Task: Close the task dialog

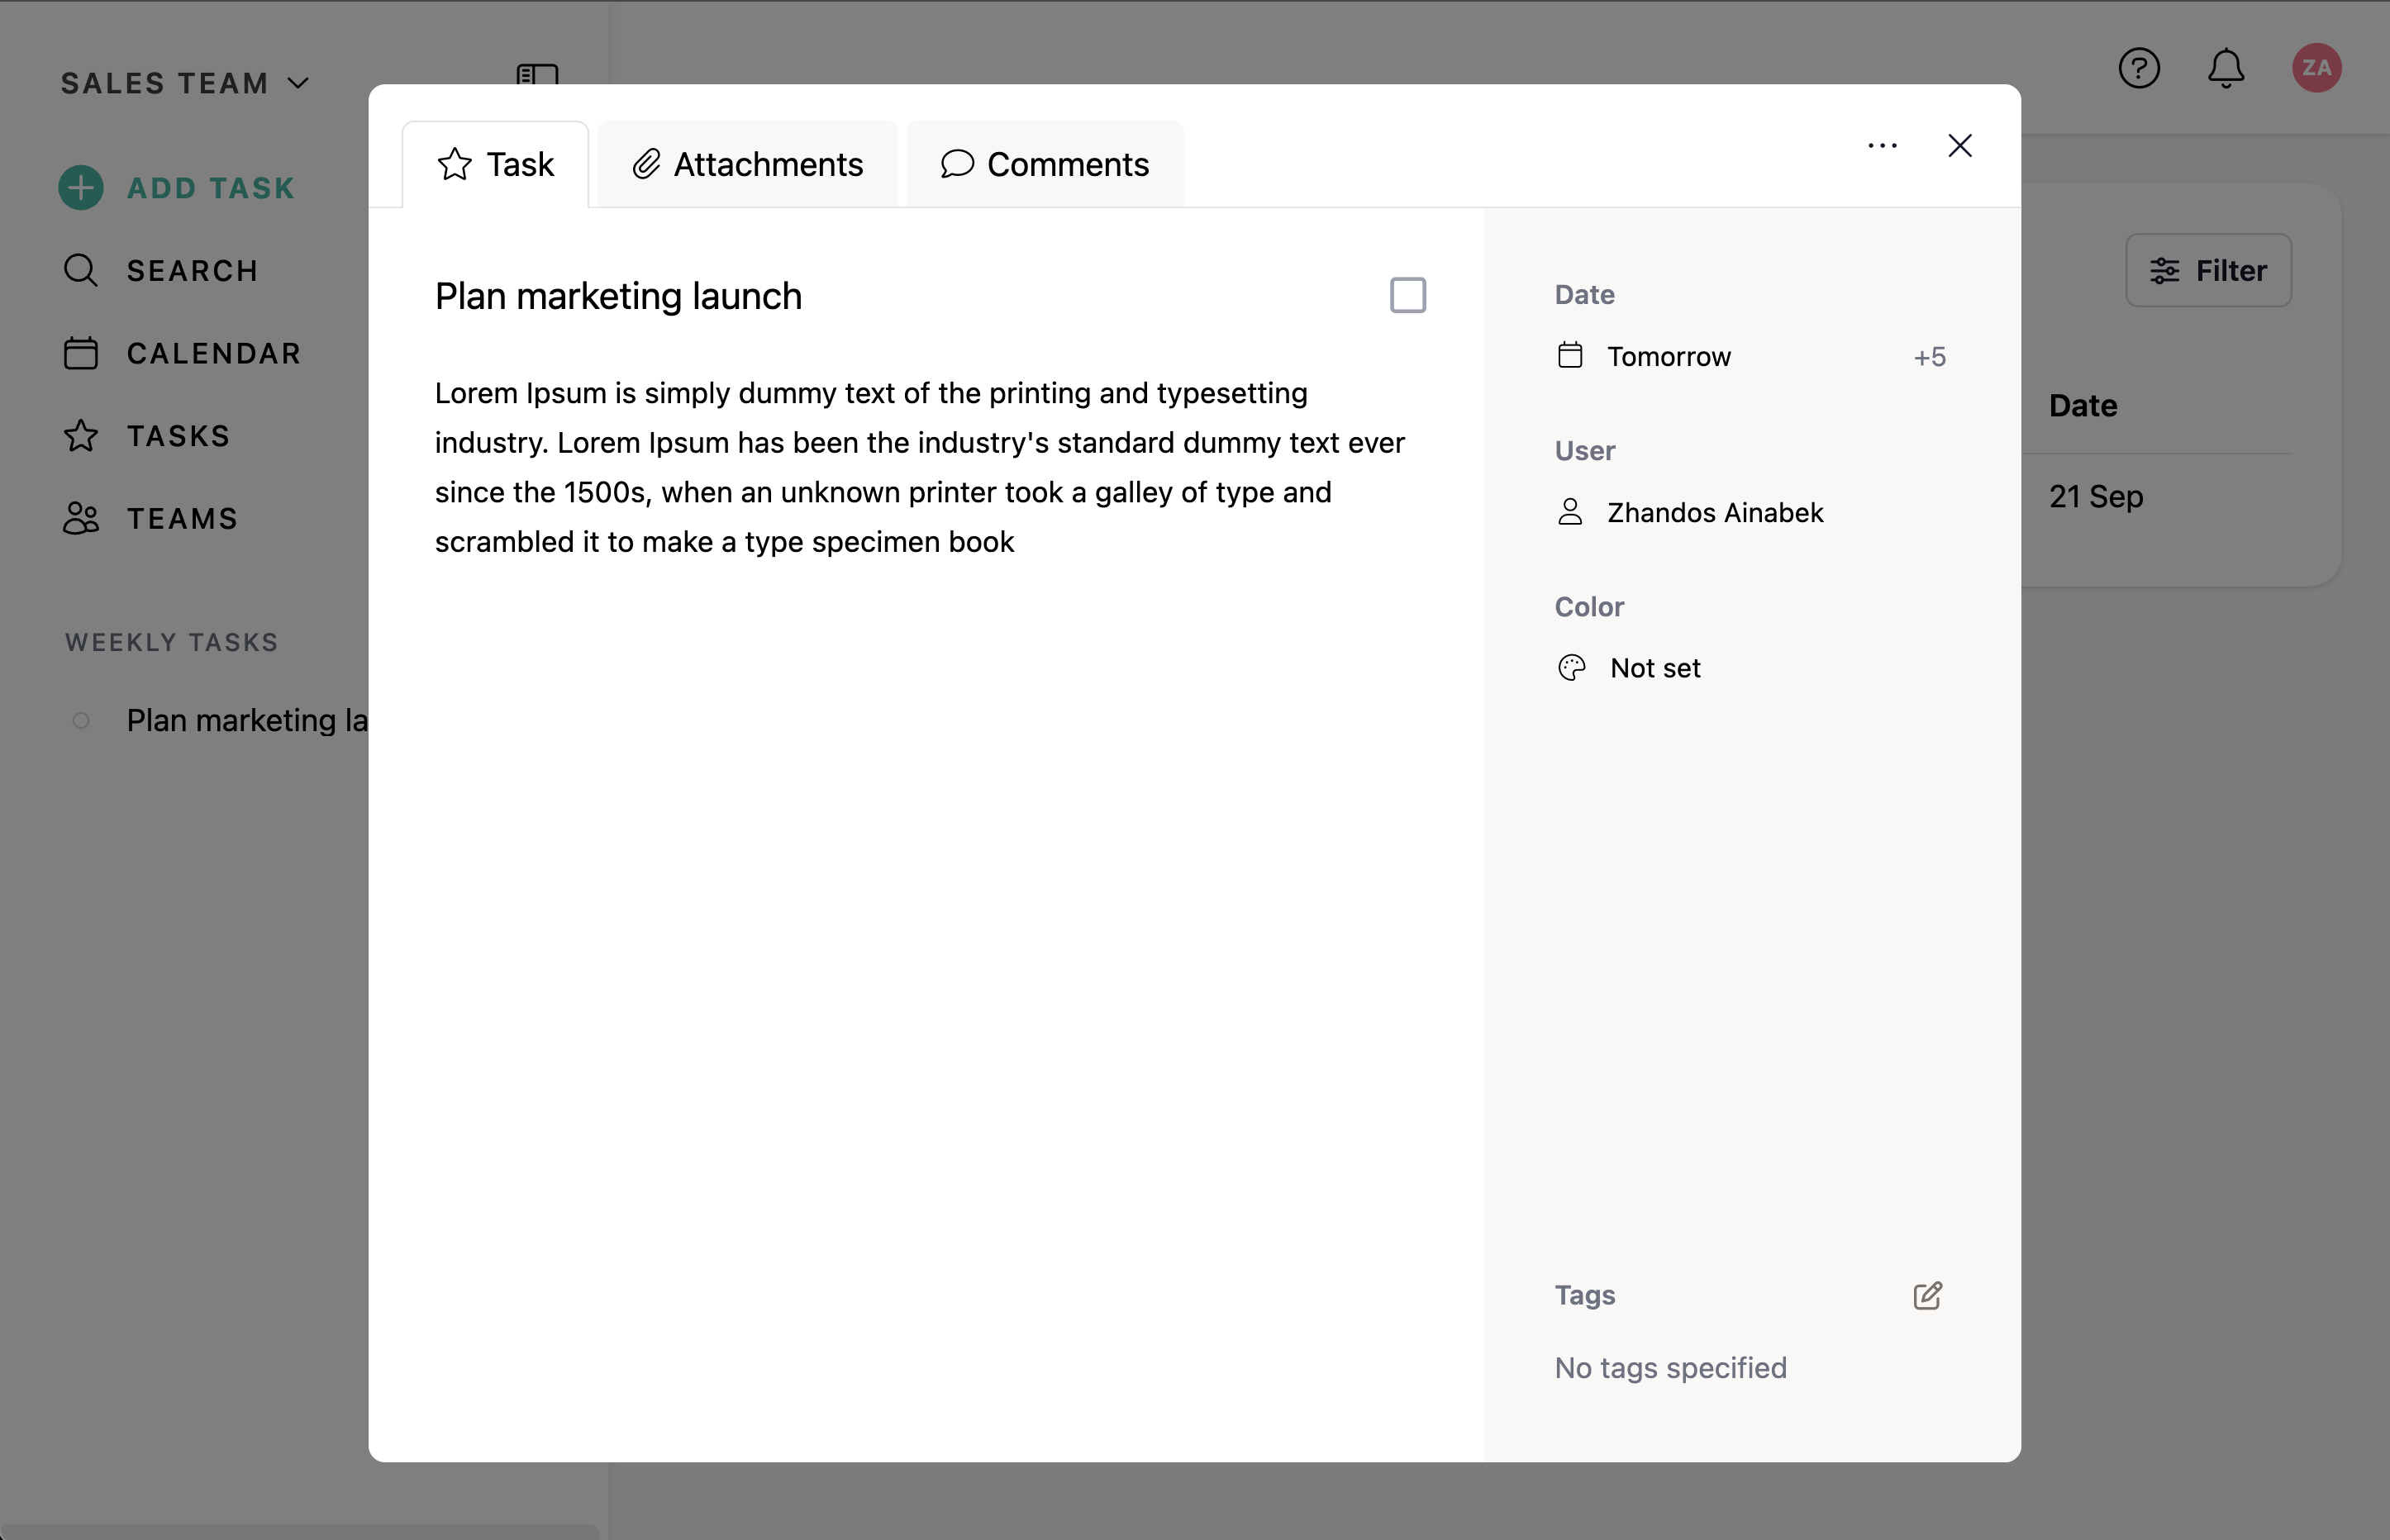Action: pyautogui.click(x=1959, y=146)
